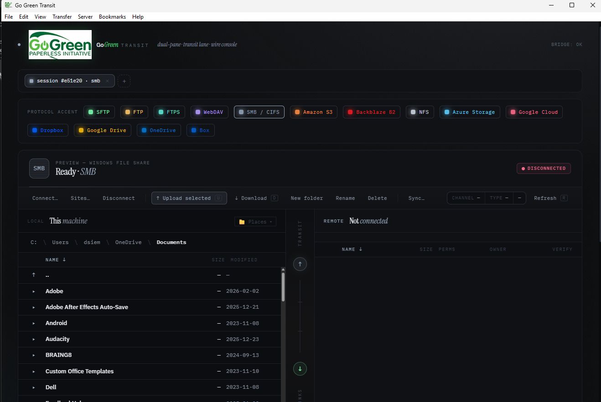Expand the Dell folder
The height and width of the screenshot is (402, 601).
pos(34,387)
